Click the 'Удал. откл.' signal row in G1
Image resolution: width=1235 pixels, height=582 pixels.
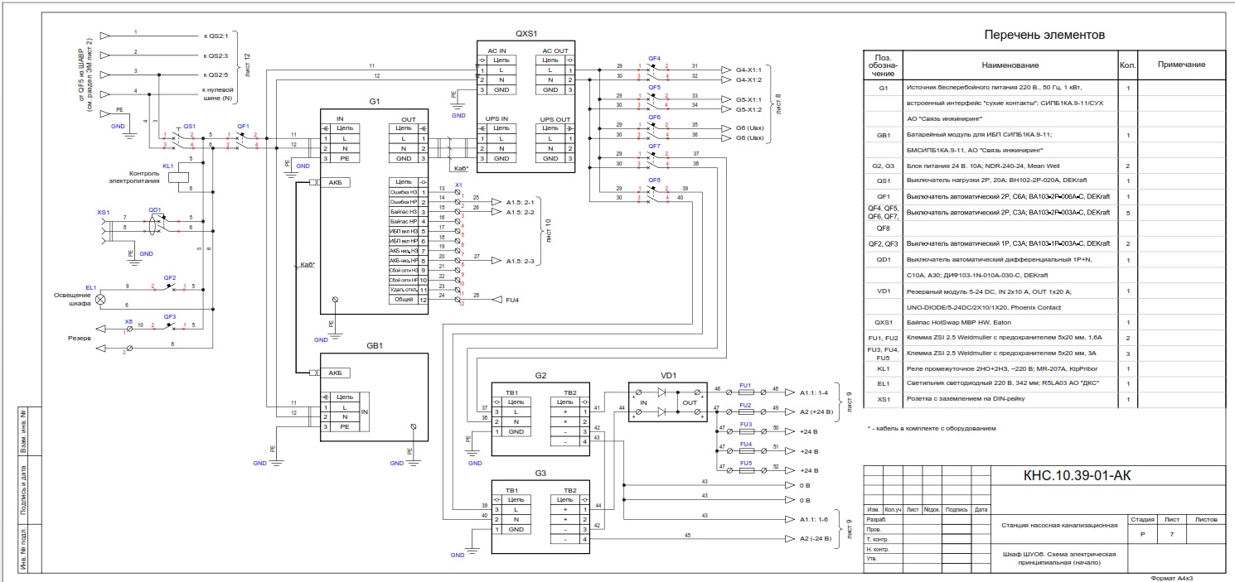[x=409, y=290]
